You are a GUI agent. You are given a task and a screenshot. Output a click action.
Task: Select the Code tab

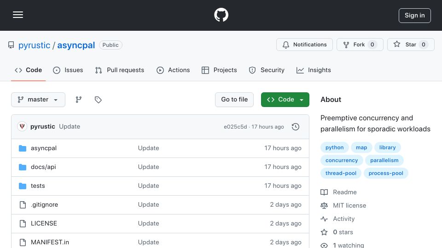(x=28, y=70)
